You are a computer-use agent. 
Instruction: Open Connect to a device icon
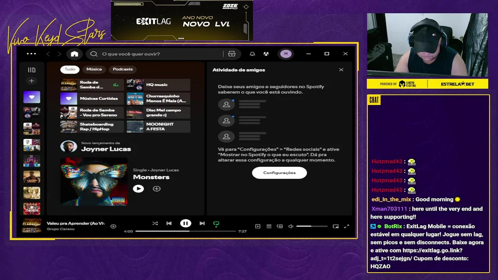[280, 226]
